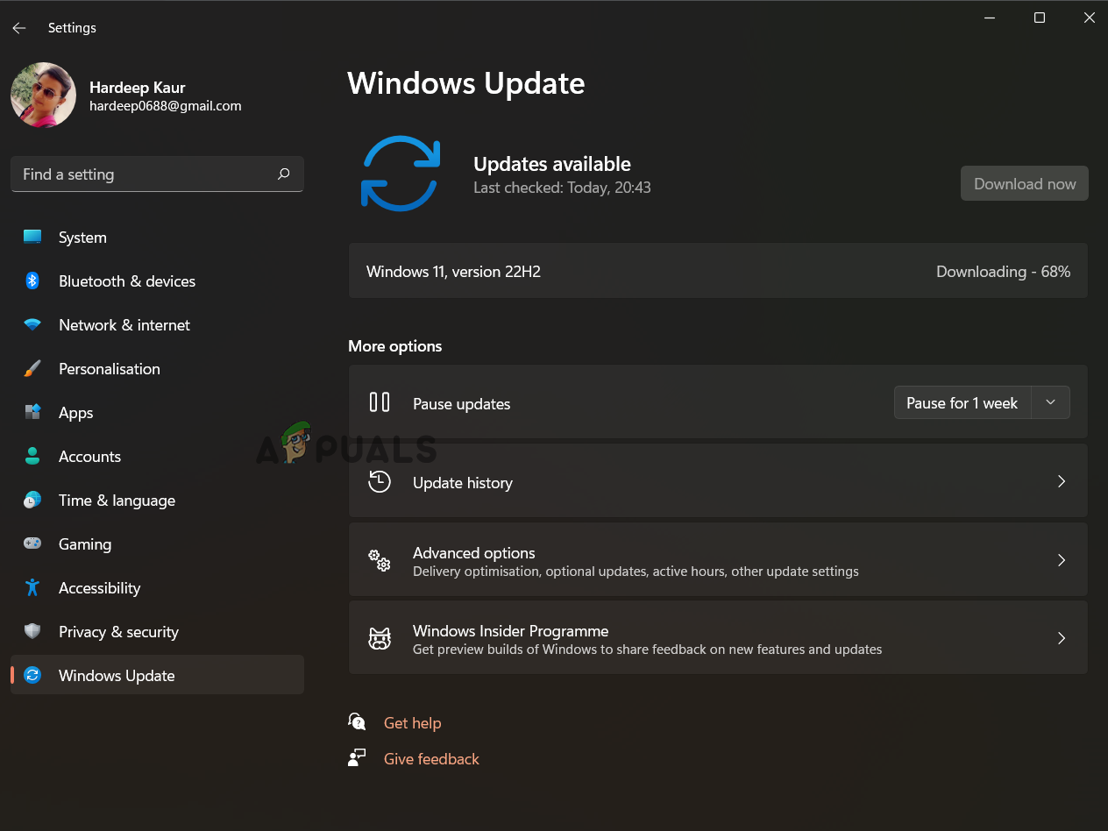Image resolution: width=1108 pixels, height=831 pixels.
Task: Click the Windows Insider cat icon
Action: [380, 638]
